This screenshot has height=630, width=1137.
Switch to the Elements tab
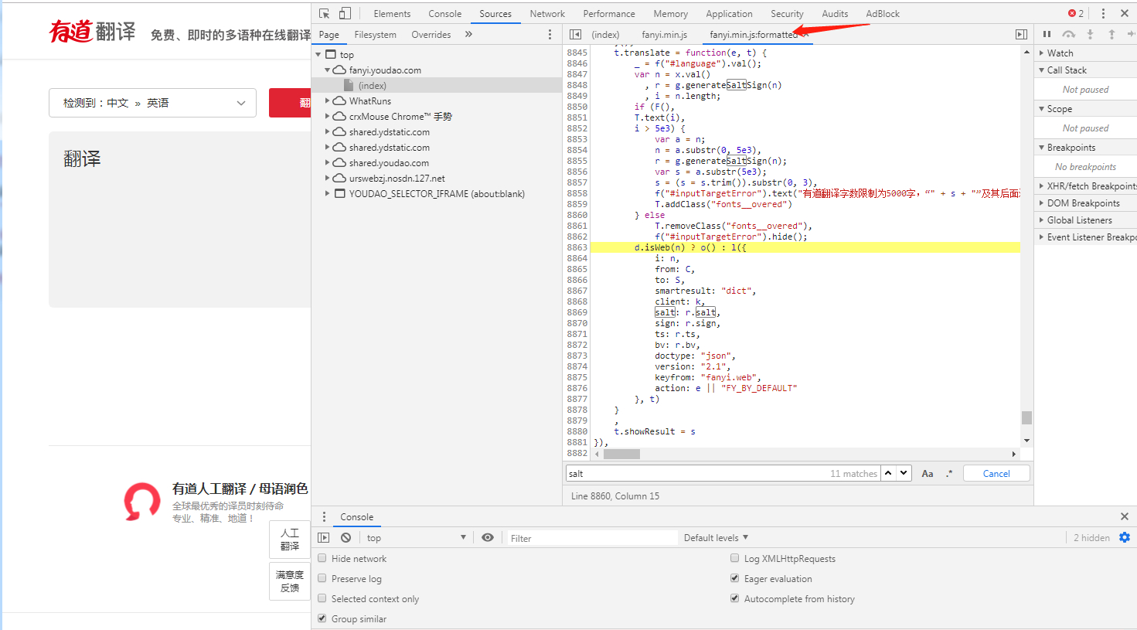coord(392,14)
